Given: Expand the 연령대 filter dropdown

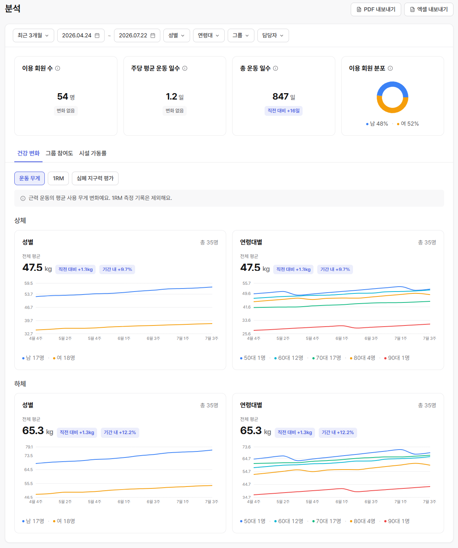Looking at the screenshot, I should coord(209,35).
